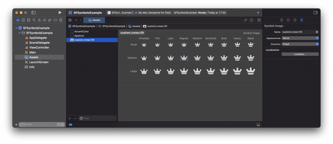333x144 pixels.
Task: Click the plus icon in the toolbar
Action: [258, 13]
